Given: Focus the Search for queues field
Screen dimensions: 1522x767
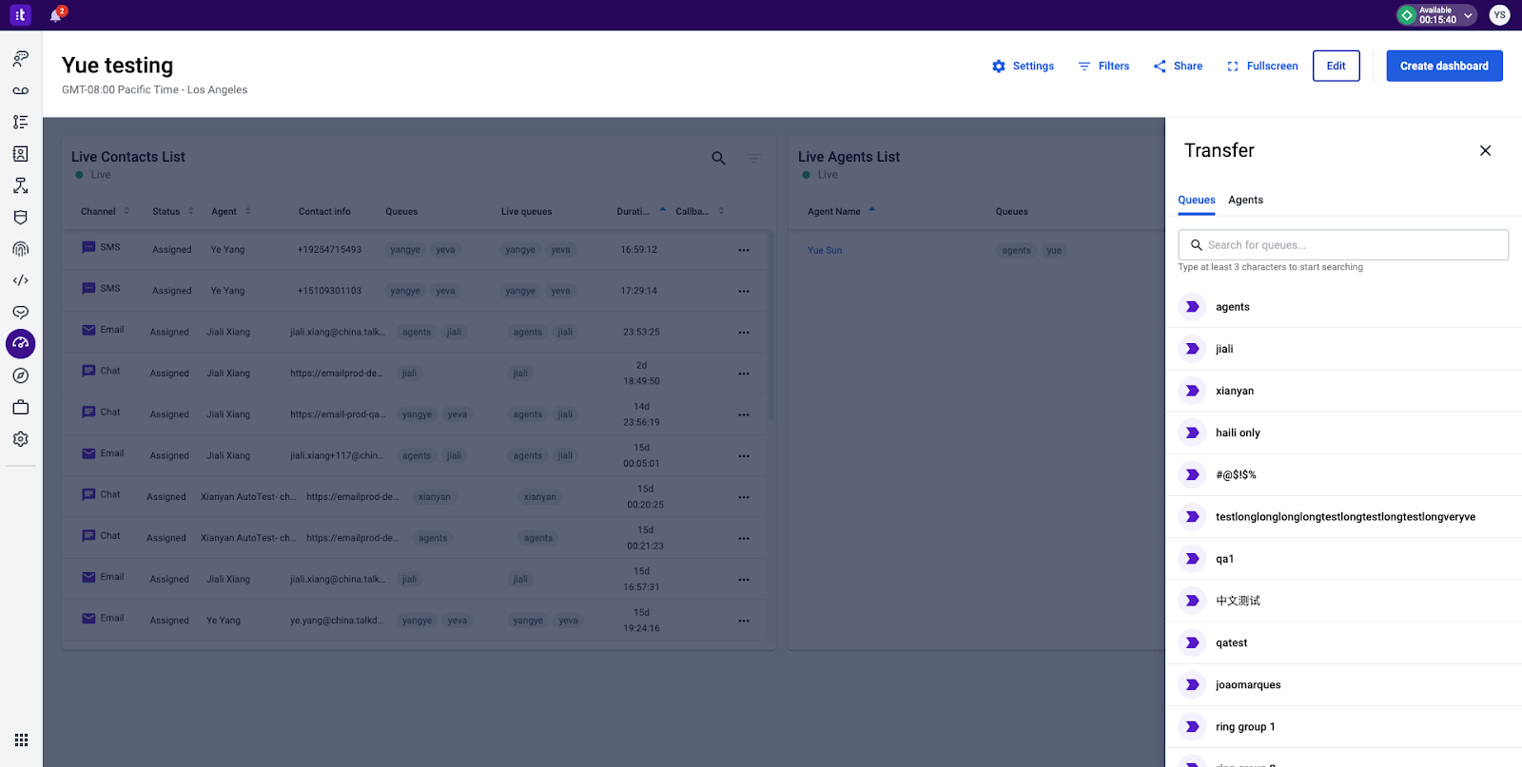Looking at the screenshot, I should [1343, 245].
